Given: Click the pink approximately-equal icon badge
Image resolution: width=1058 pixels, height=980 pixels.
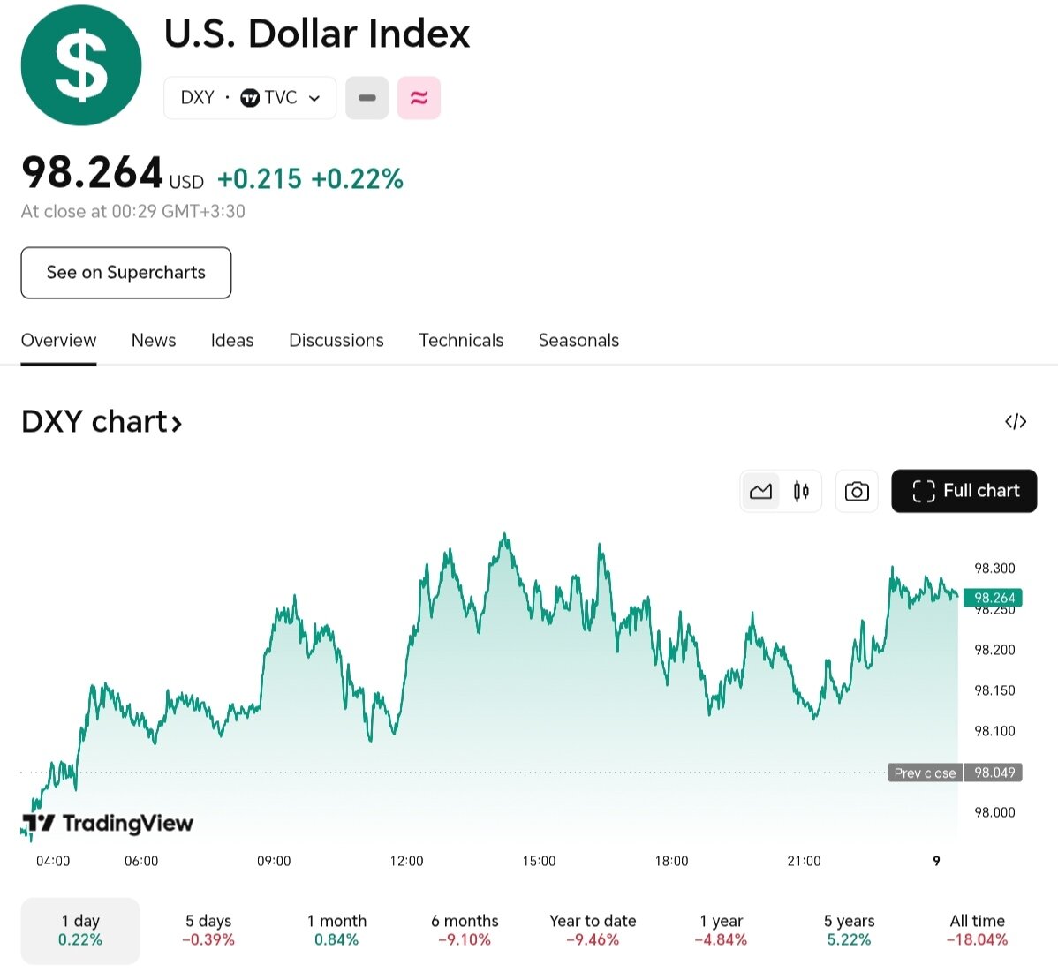Looking at the screenshot, I should [x=419, y=98].
